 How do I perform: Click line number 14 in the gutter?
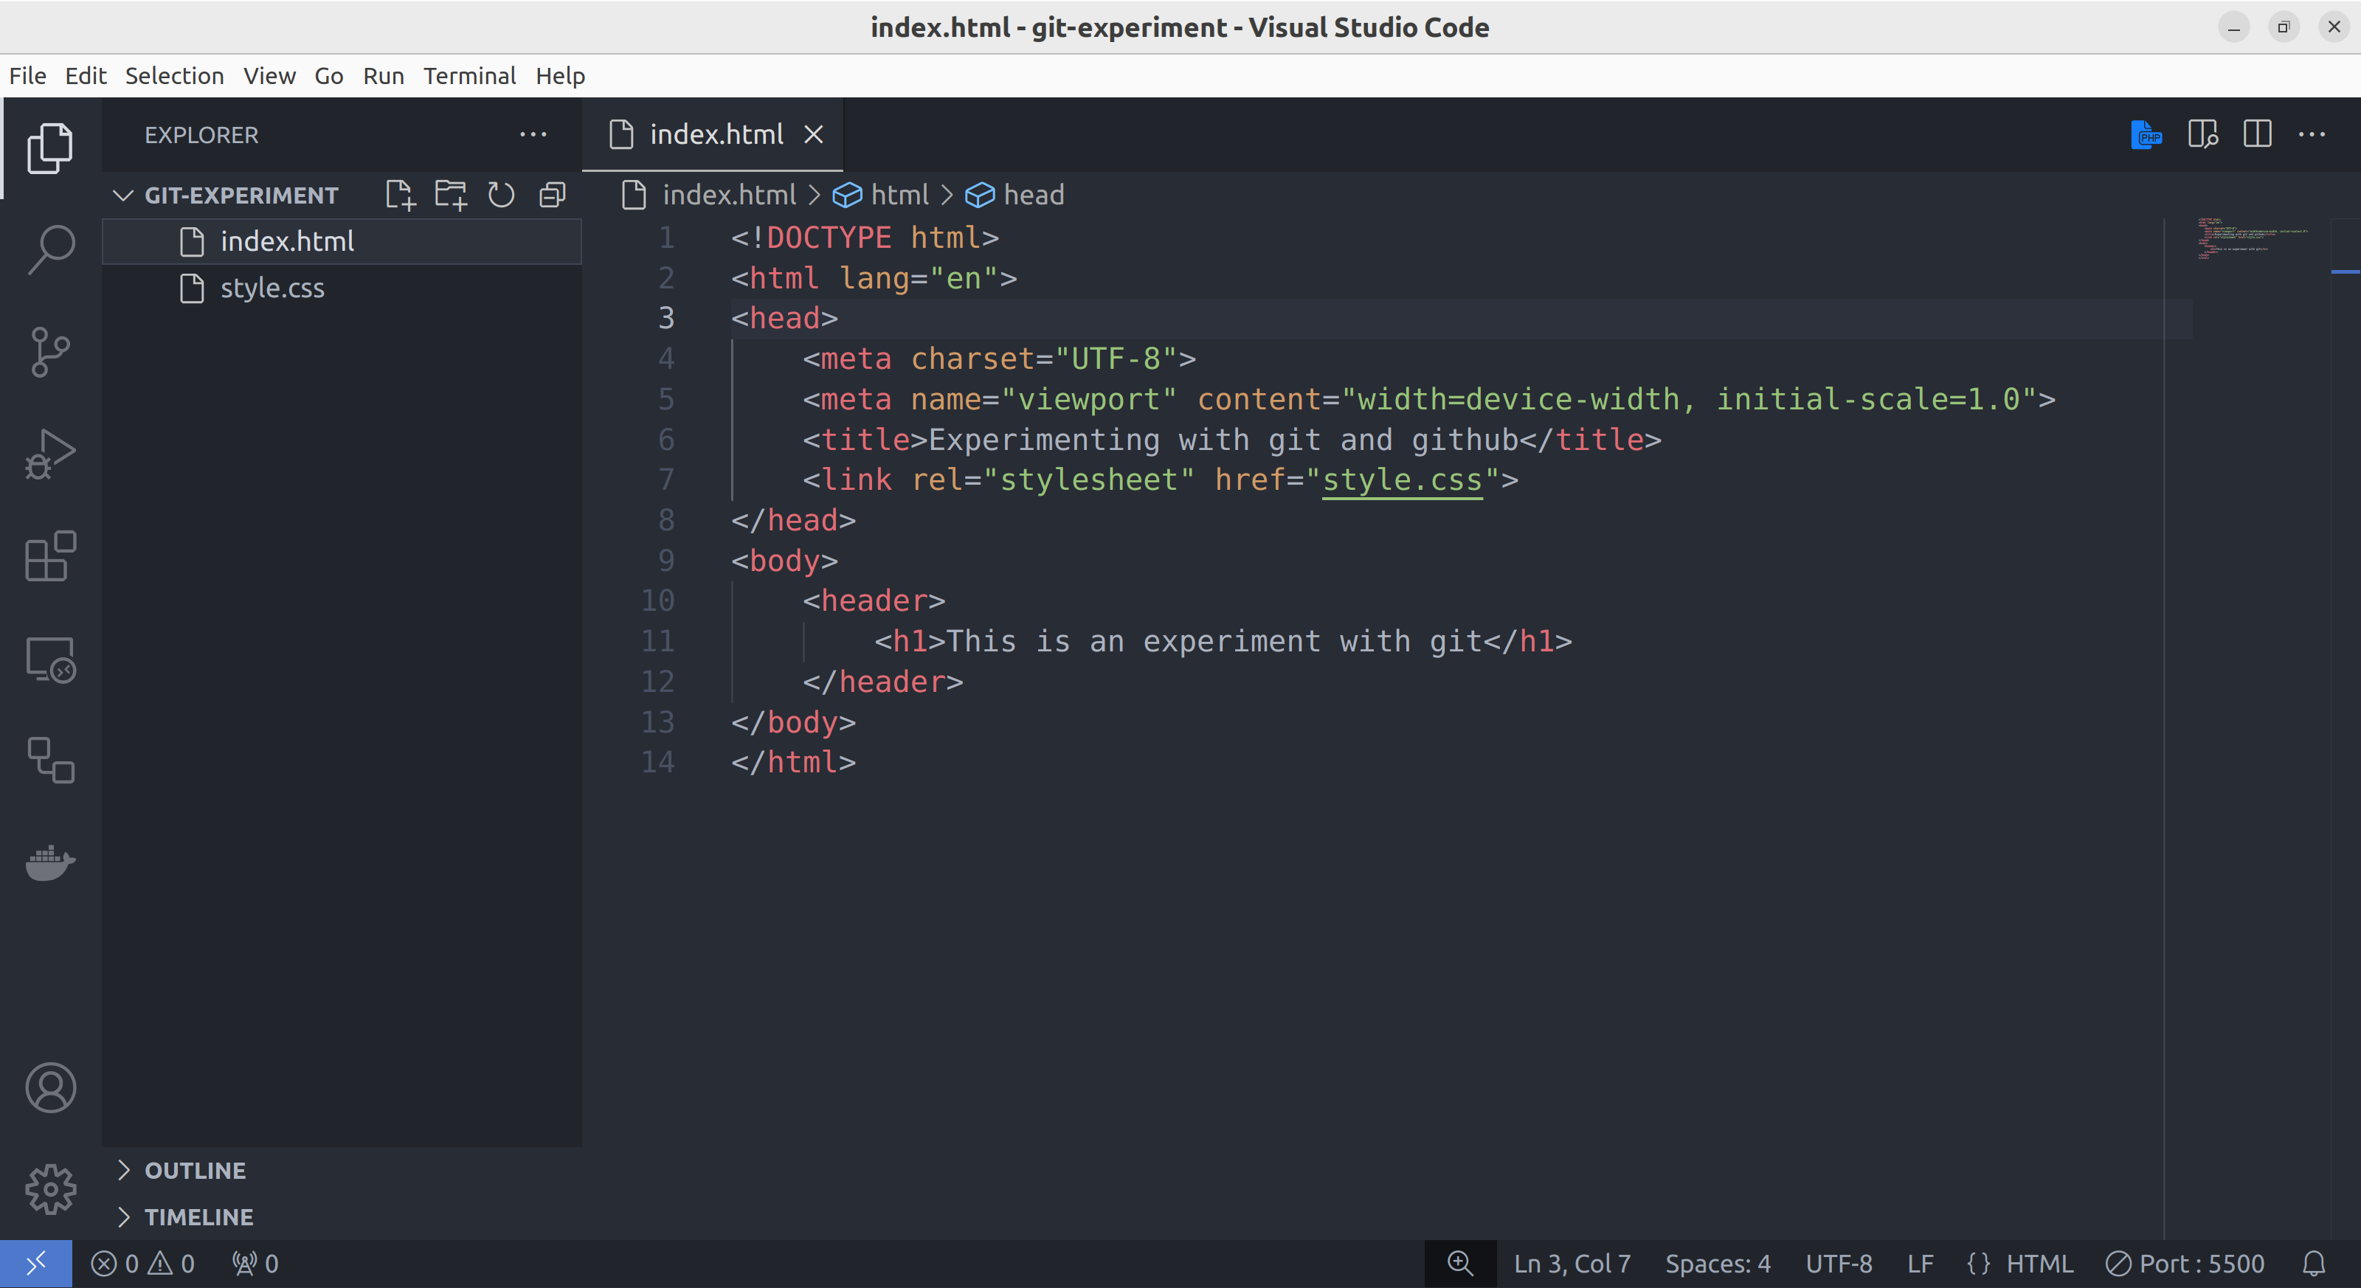[658, 762]
